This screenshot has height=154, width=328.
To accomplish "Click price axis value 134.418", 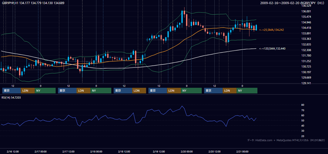I will 306,28.
